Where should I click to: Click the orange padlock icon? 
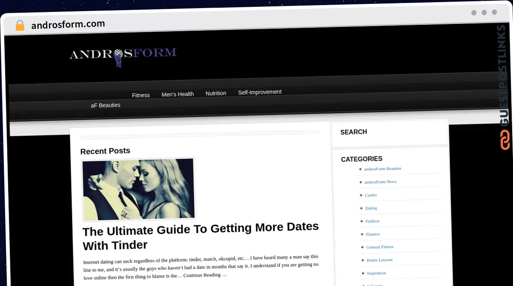[20, 25]
